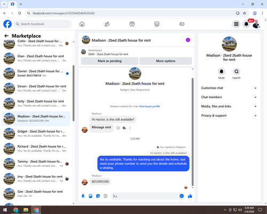The height and width of the screenshot is (214, 267).
Task: Click the Chrome profile icon
Action: coord(255,13)
